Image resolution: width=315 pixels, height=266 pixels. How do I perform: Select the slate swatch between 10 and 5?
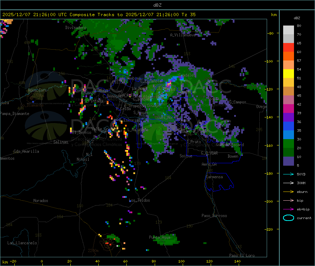tap(288, 161)
